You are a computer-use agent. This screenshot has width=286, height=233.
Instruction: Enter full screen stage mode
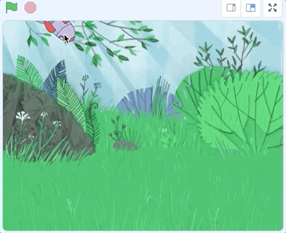pyautogui.click(x=273, y=8)
